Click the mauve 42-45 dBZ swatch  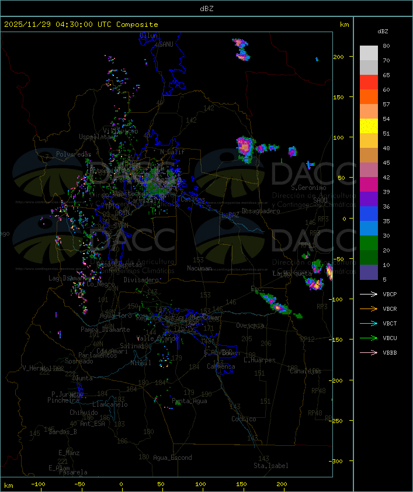369,170
